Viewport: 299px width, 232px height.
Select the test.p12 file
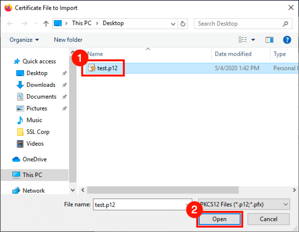pyautogui.click(x=107, y=68)
